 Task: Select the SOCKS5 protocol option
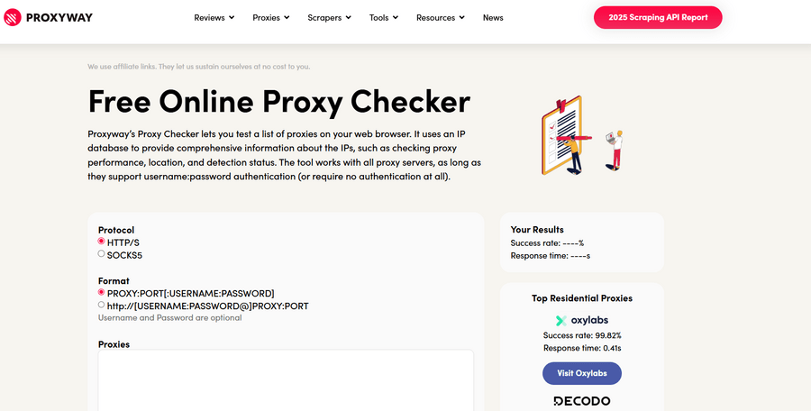pos(102,254)
